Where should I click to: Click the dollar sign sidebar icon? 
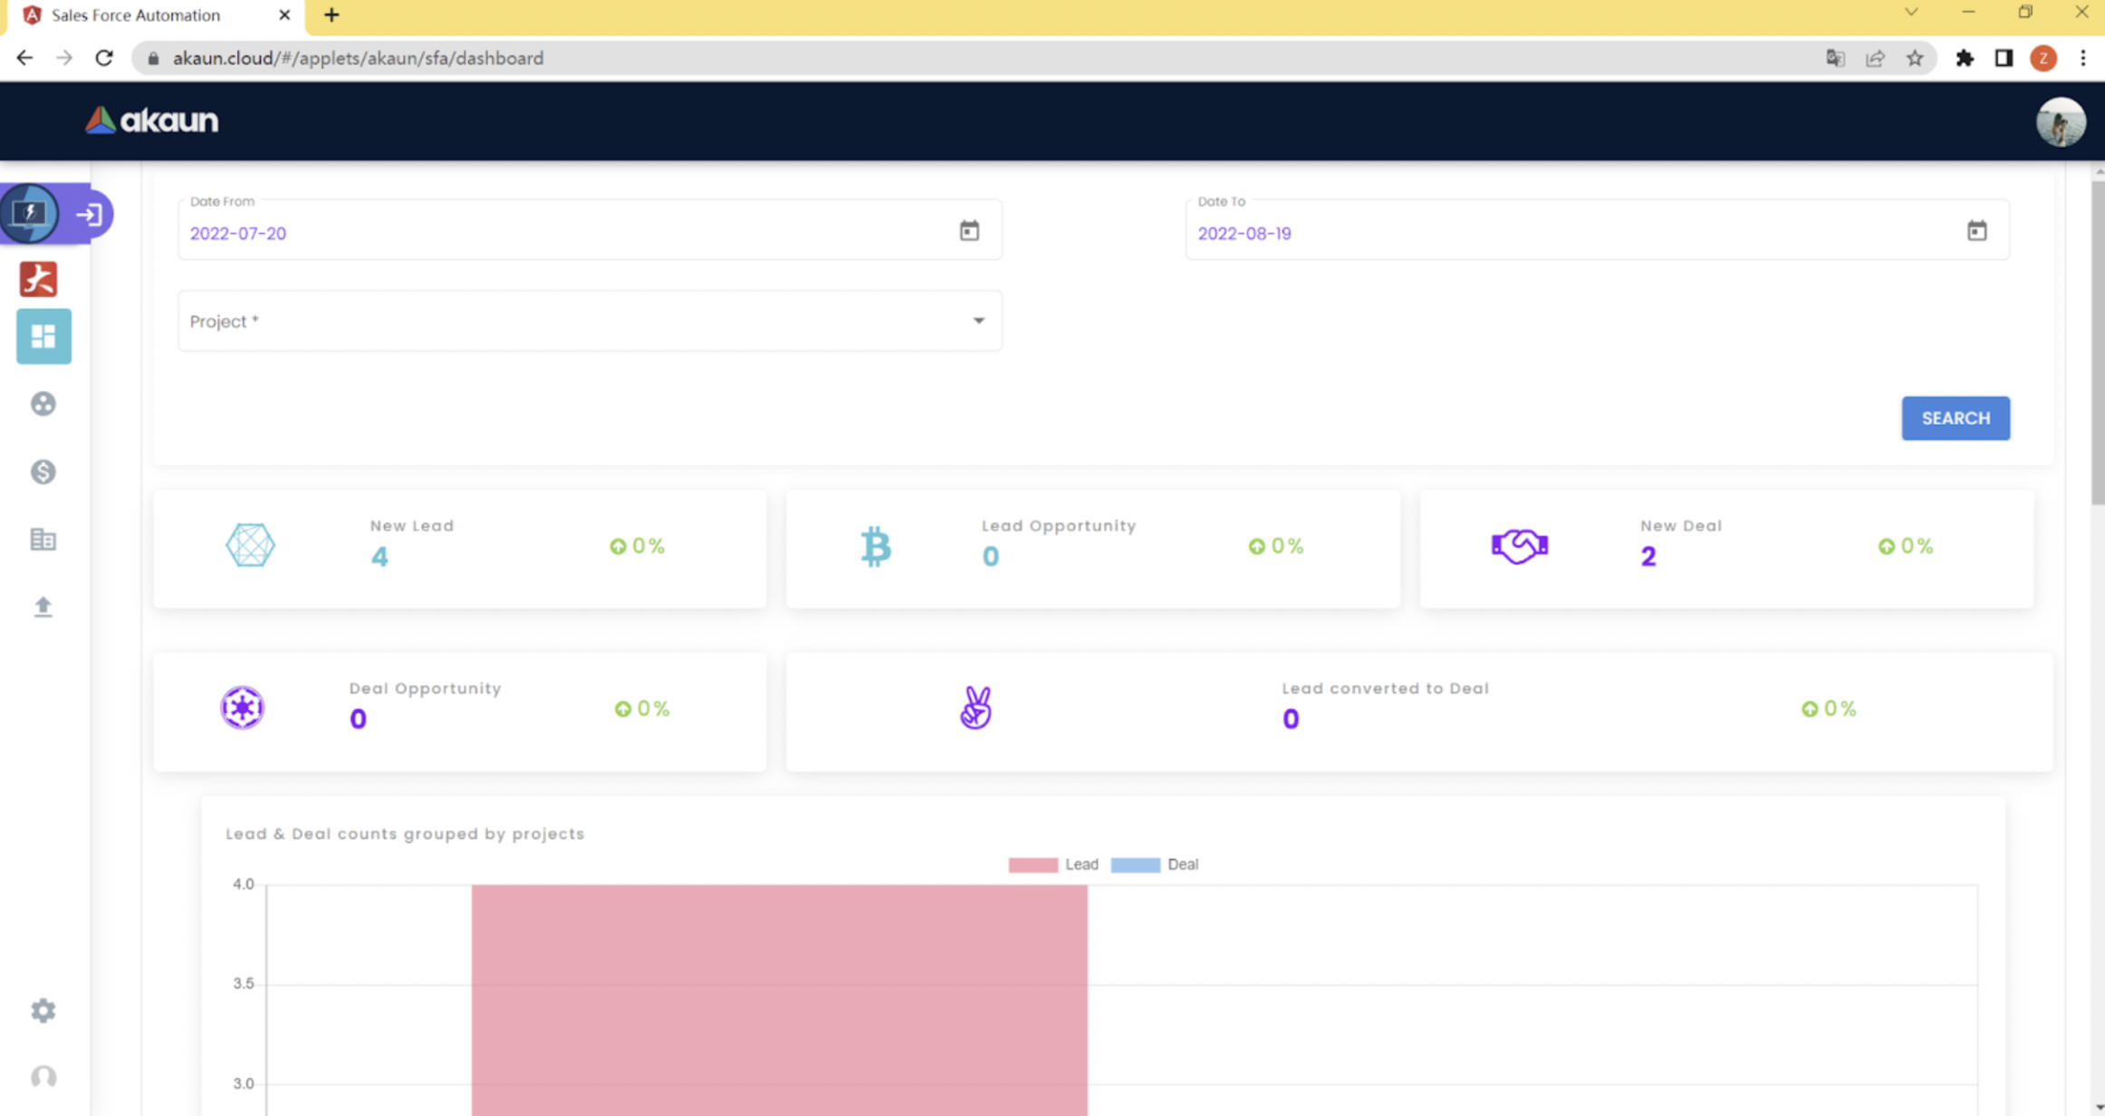point(43,472)
